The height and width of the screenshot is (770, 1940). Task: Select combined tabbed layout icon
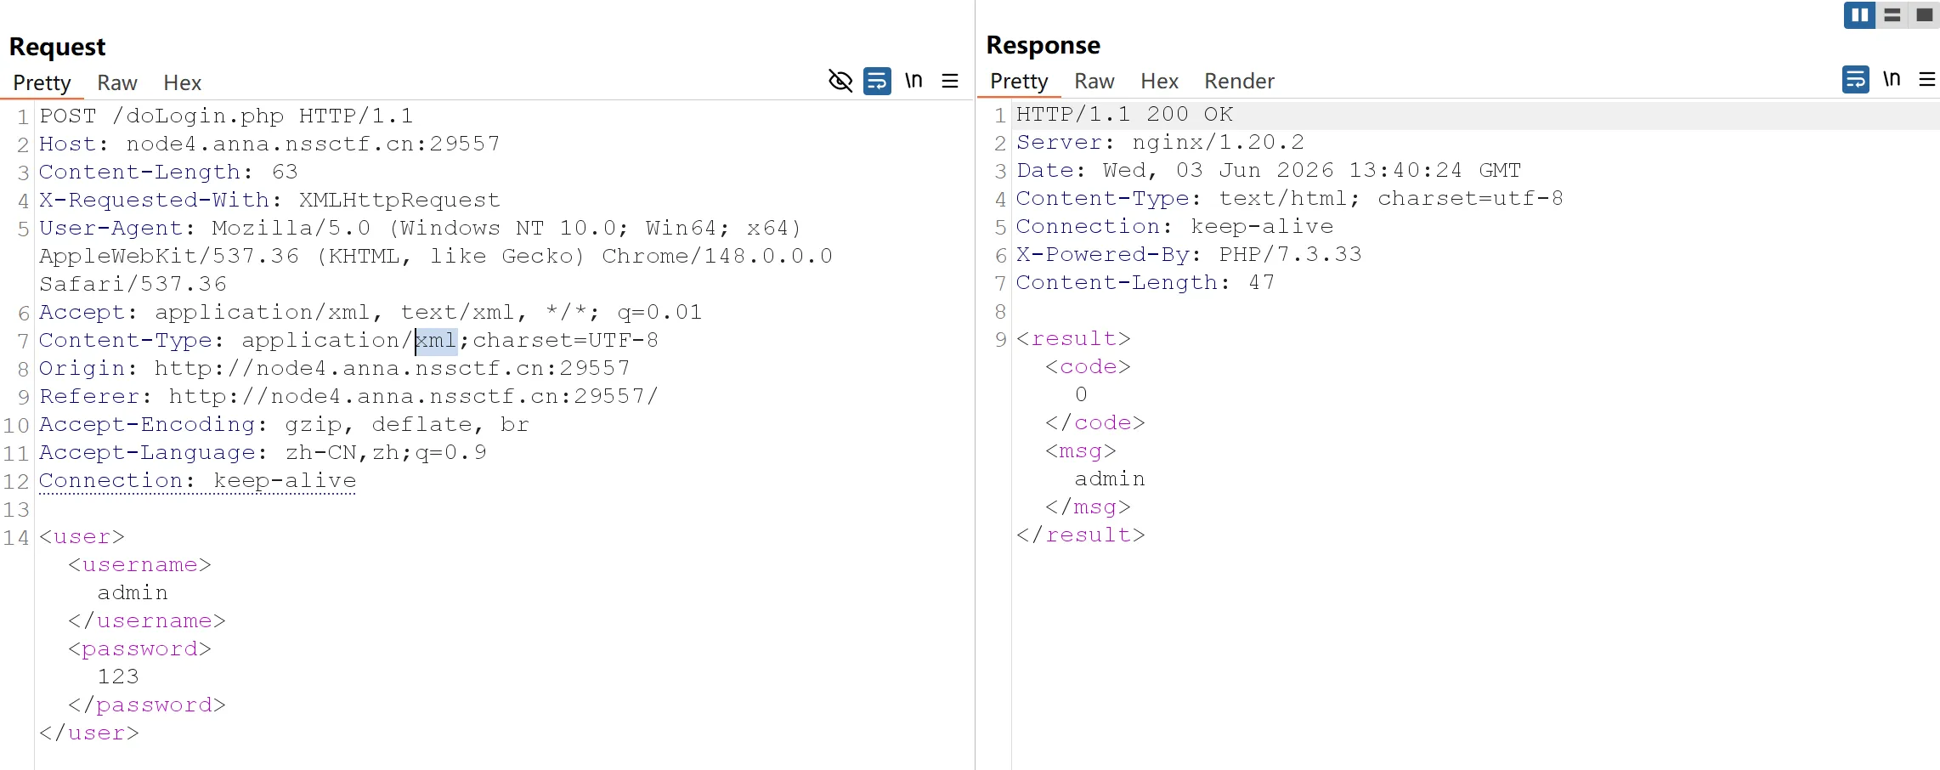coord(1925,15)
